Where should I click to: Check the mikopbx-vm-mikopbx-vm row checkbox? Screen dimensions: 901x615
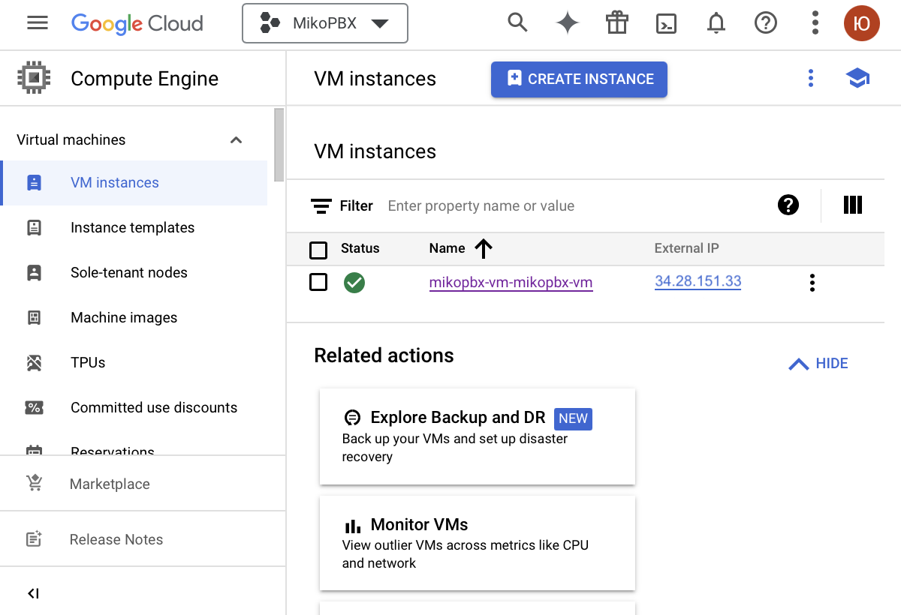(318, 283)
